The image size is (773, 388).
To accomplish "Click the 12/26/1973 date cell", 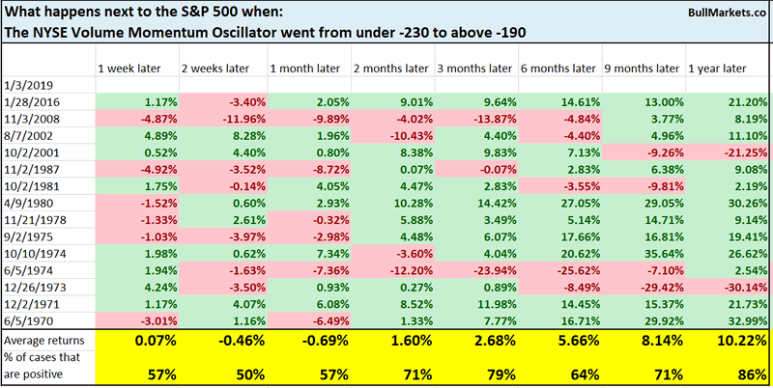I will pyautogui.click(x=33, y=285).
